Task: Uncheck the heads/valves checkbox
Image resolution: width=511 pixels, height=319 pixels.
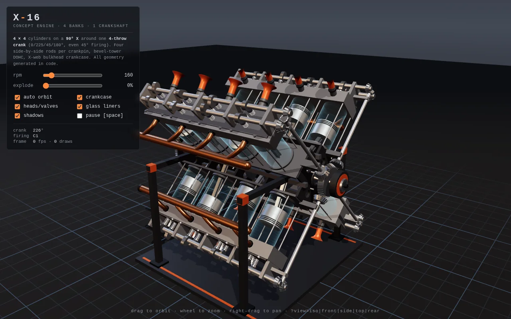Action: coord(17,106)
